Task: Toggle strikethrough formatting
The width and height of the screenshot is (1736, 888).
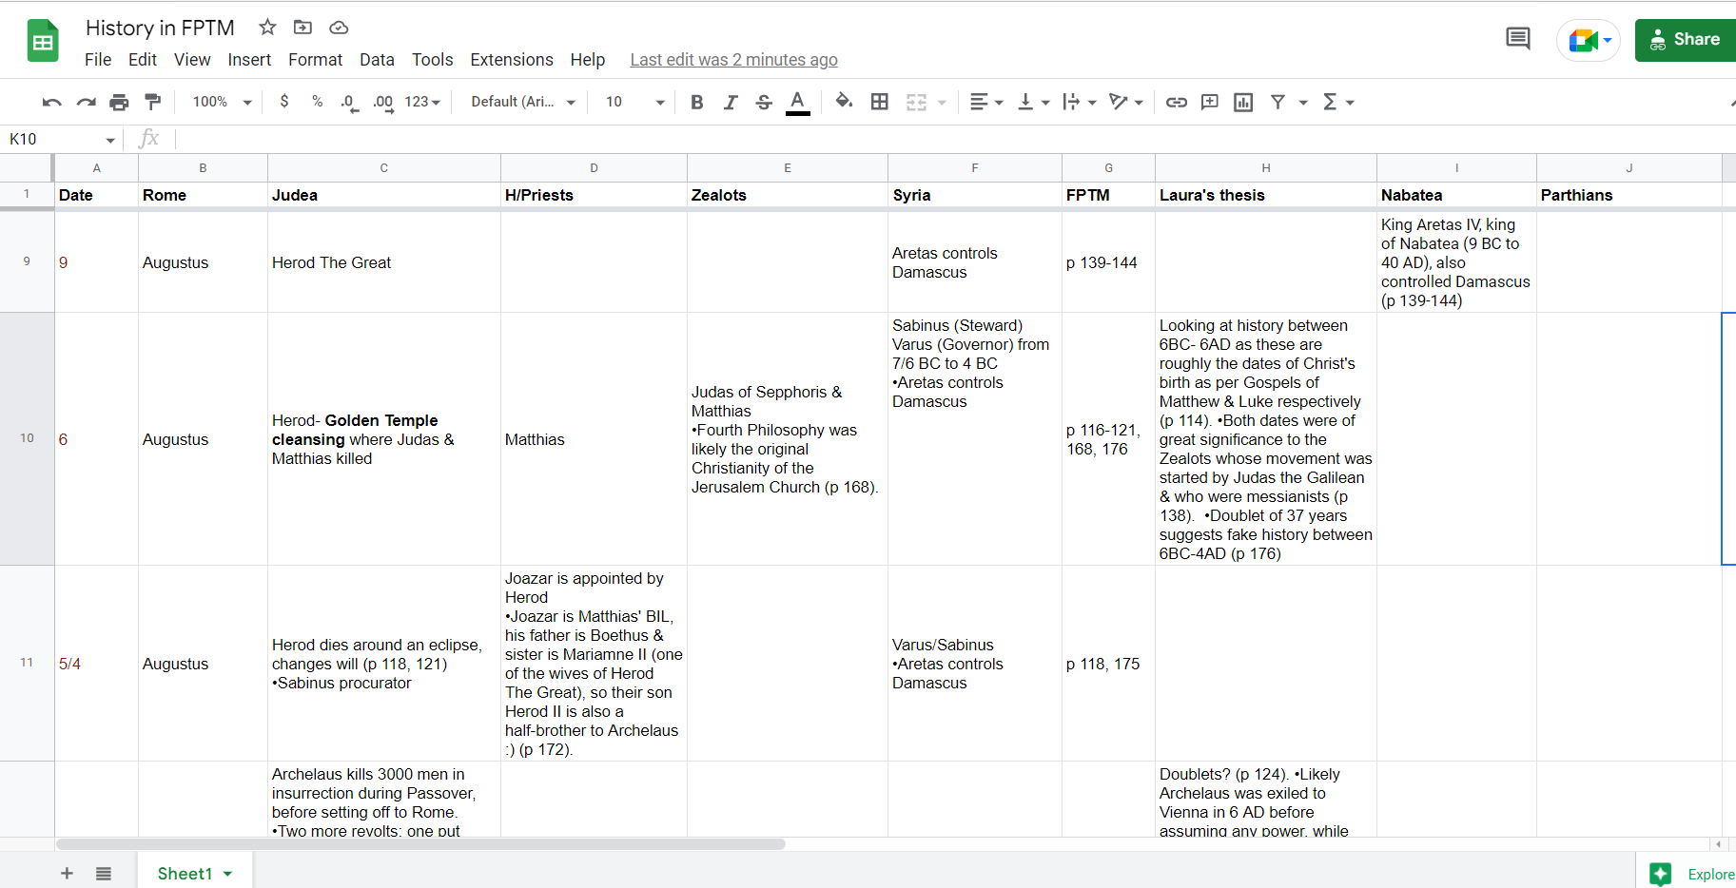Action: pos(764,102)
